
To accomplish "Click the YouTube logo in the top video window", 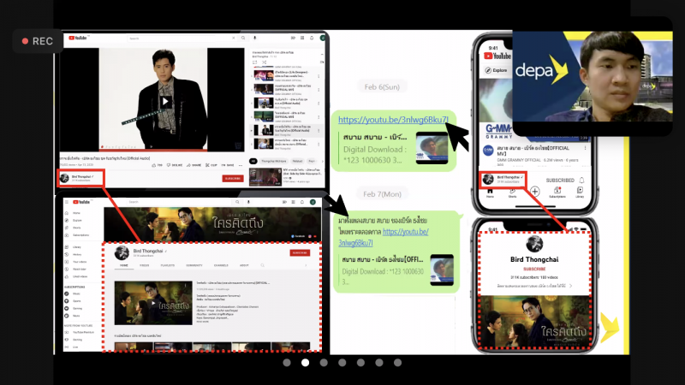I will (x=78, y=38).
